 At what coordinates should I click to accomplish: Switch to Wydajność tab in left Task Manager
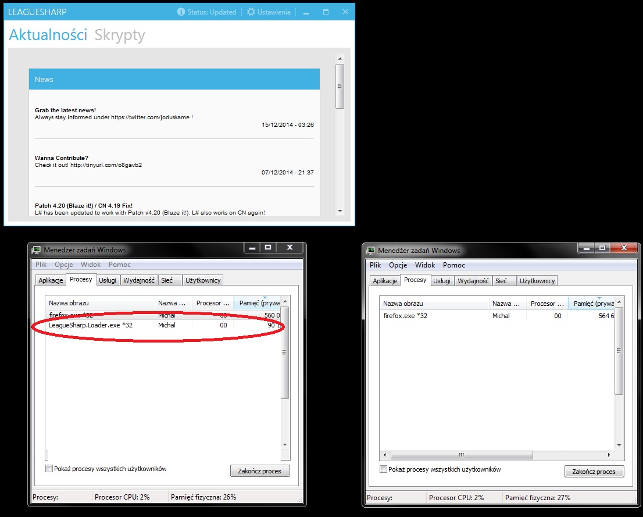point(138,280)
